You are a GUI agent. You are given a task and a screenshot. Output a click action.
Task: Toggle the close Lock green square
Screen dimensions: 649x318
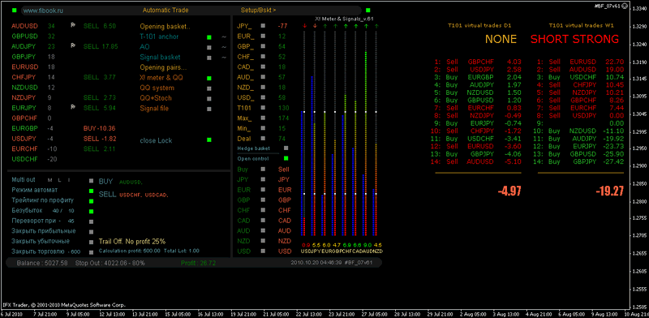(x=209, y=140)
